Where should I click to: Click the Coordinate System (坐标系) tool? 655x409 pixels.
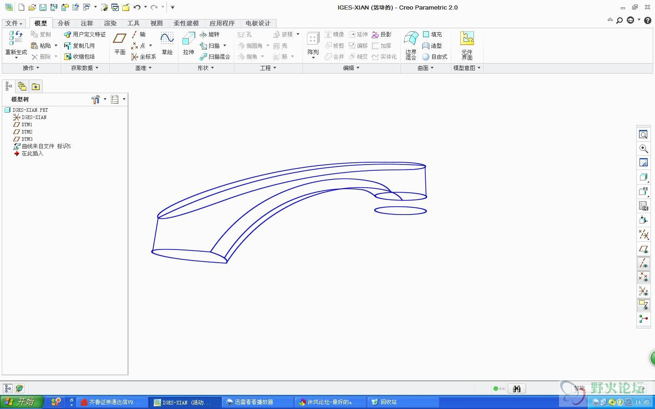(x=143, y=57)
